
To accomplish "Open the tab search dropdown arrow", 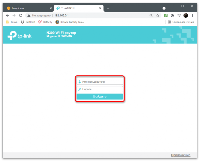I will [164, 8].
